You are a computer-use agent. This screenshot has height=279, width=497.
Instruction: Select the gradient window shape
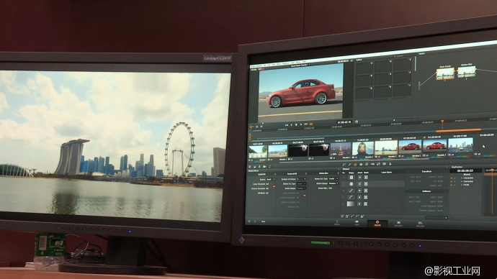point(351,204)
